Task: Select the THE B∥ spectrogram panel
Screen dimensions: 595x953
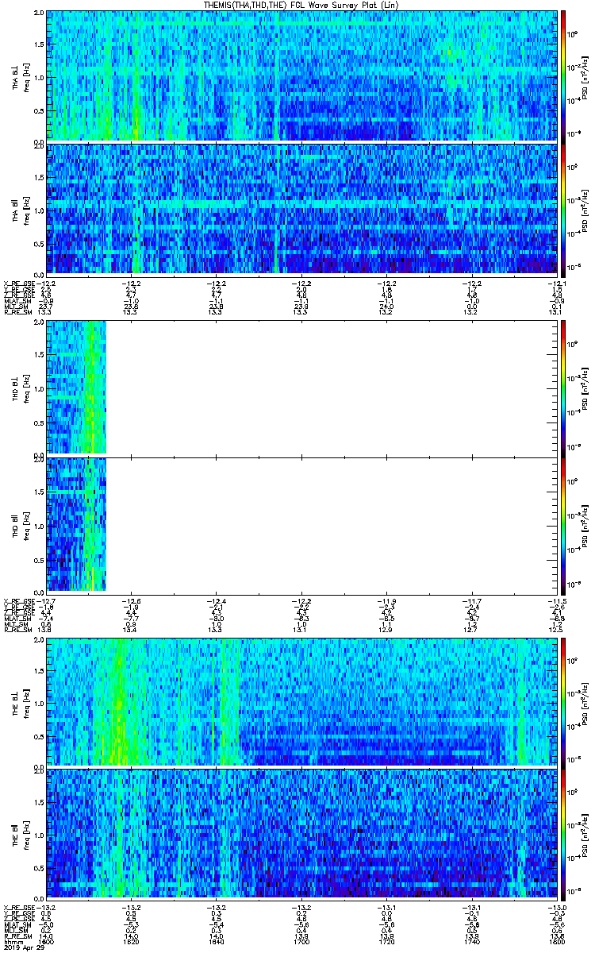Action: pos(301,833)
